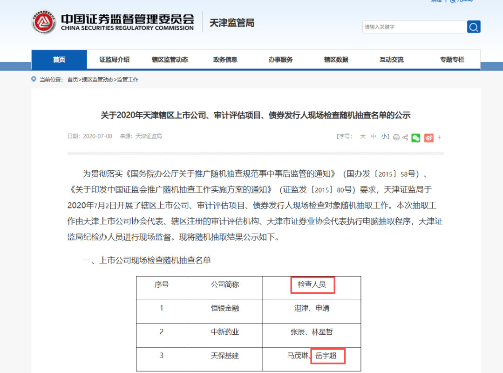The width and height of the screenshot is (503, 373).
Task: Set font size to 大
Action: 363,136
